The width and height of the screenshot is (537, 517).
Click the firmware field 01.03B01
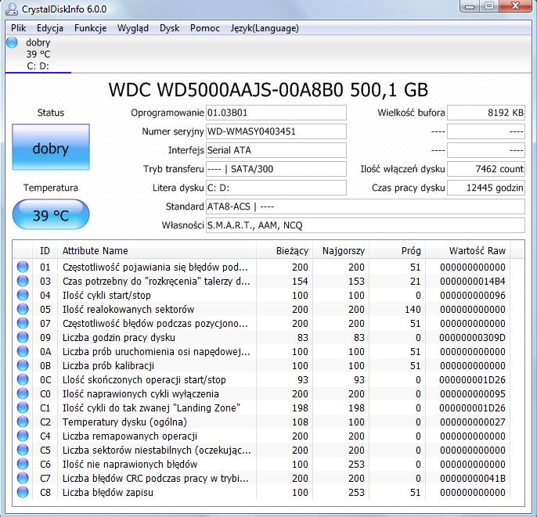tap(276, 113)
